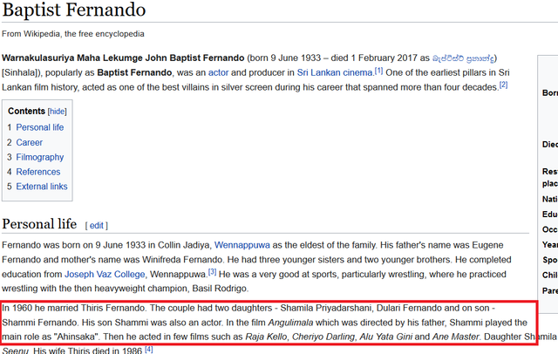Click the name Basil Rodrigo
The image size is (558, 354).
tap(220, 289)
